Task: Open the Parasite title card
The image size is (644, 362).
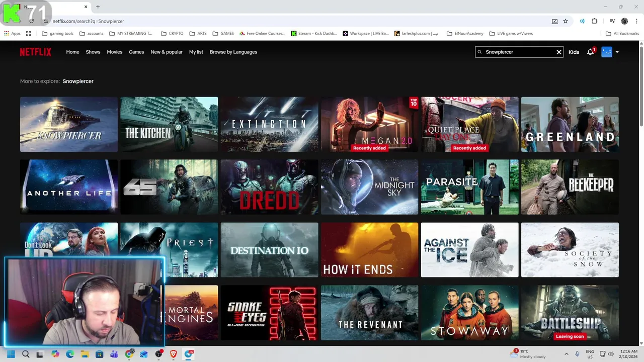Action: coord(469,187)
